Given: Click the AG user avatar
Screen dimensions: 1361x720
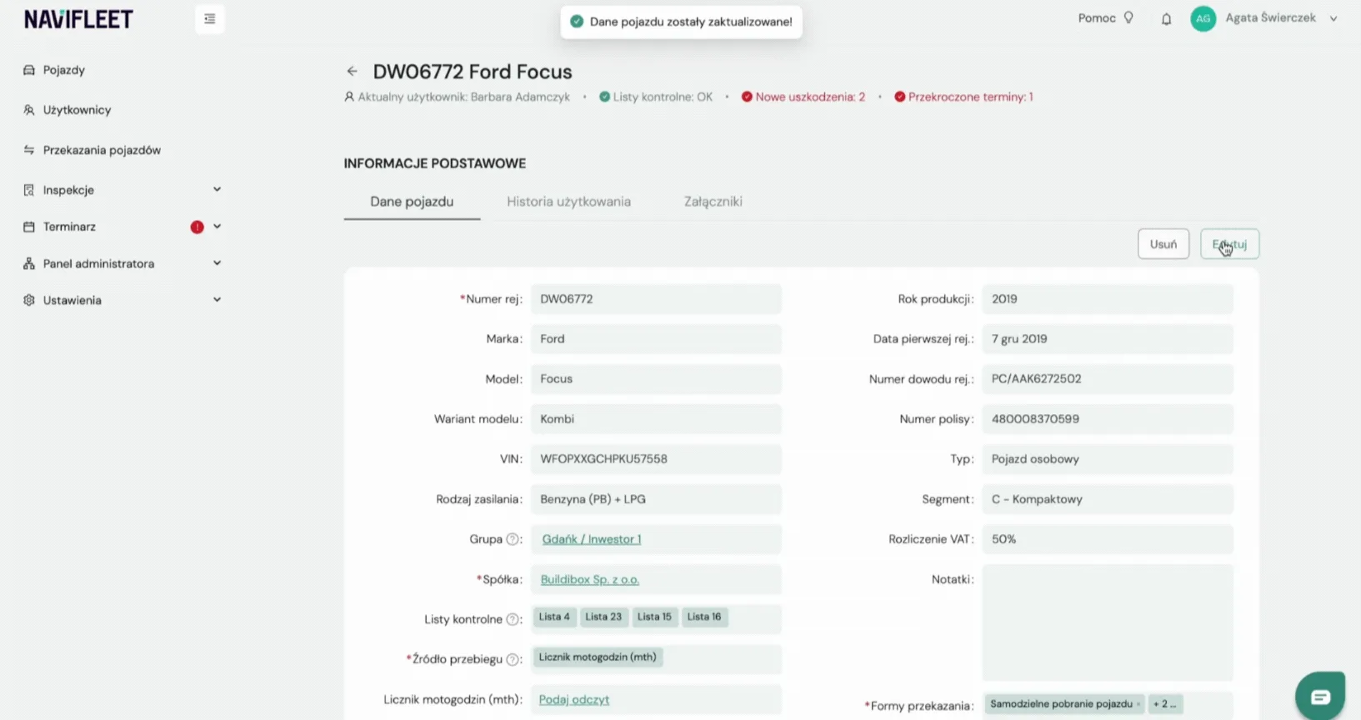Looking at the screenshot, I should (1203, 18).
